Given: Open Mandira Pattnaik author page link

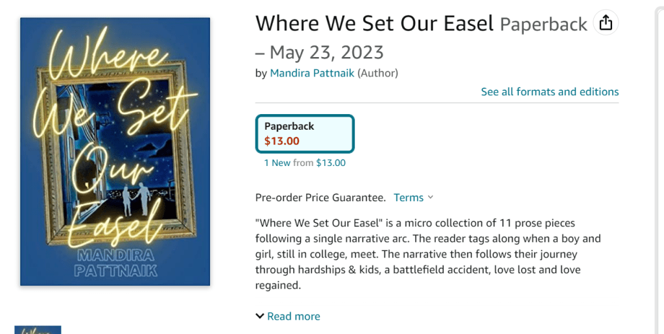Looking at the screenshot, I should 312,73.
